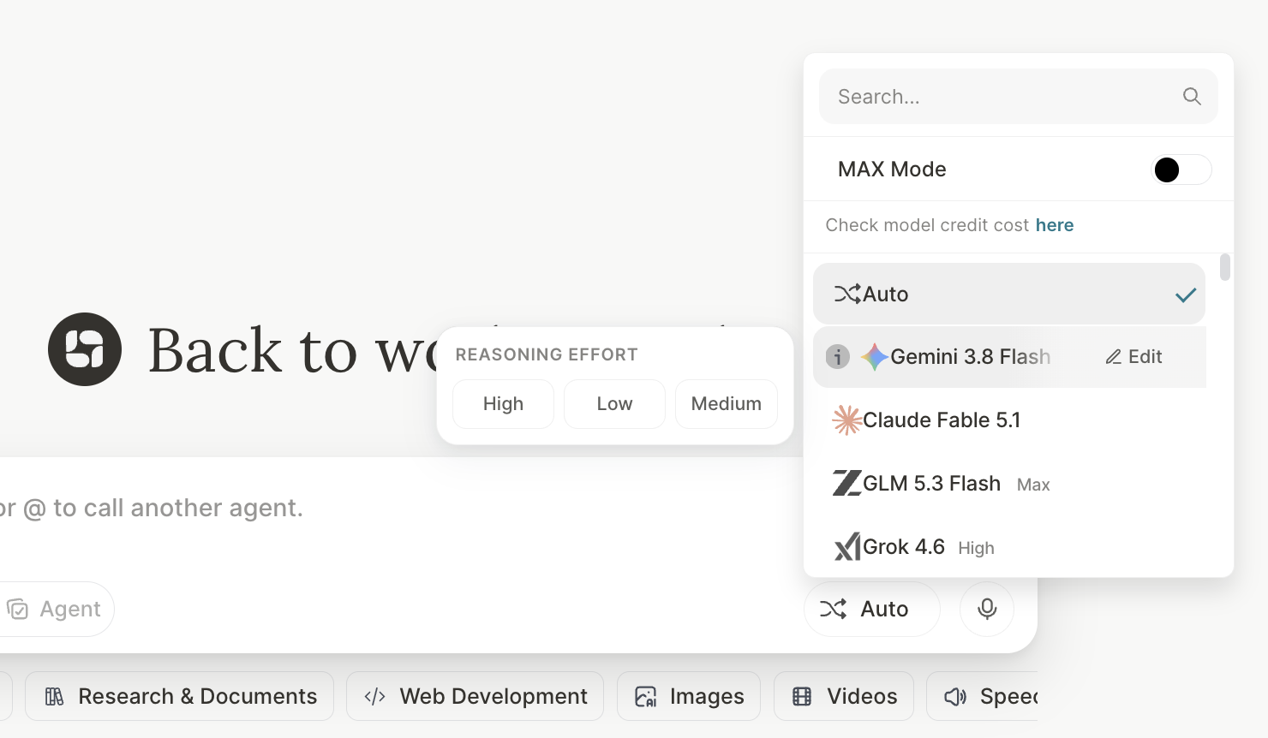The height and width of the screenshot is (738, 1268).
Task: Click the microphone voice input button
Action: [x=987, y=609]
